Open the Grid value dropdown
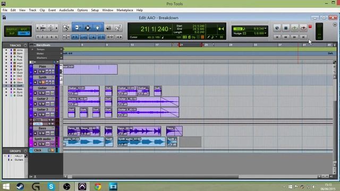 pos(266,29)
